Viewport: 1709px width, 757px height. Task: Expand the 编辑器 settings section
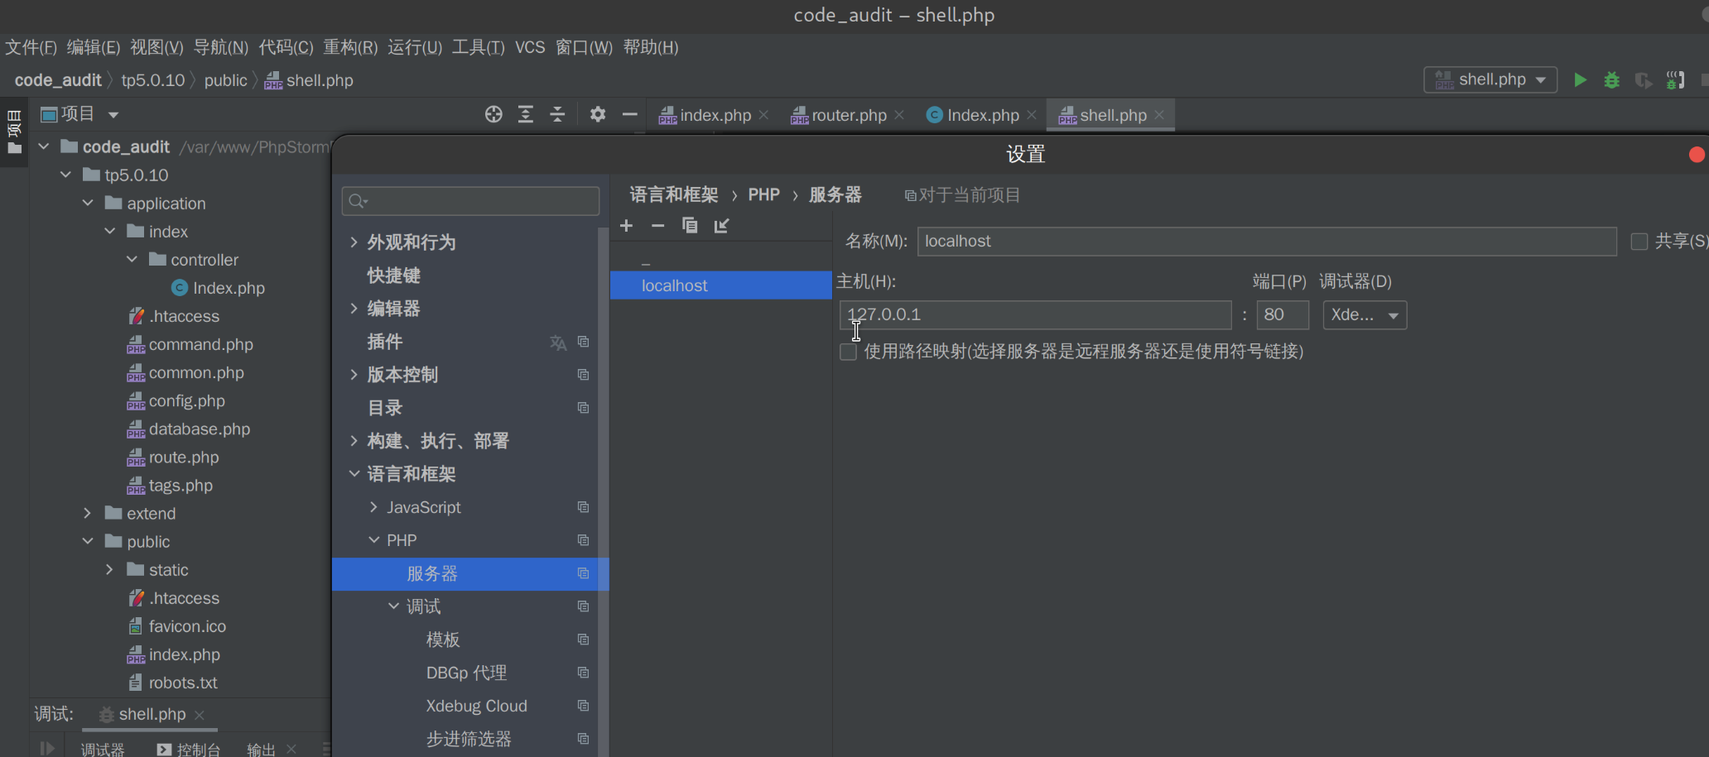pos(354,309)
